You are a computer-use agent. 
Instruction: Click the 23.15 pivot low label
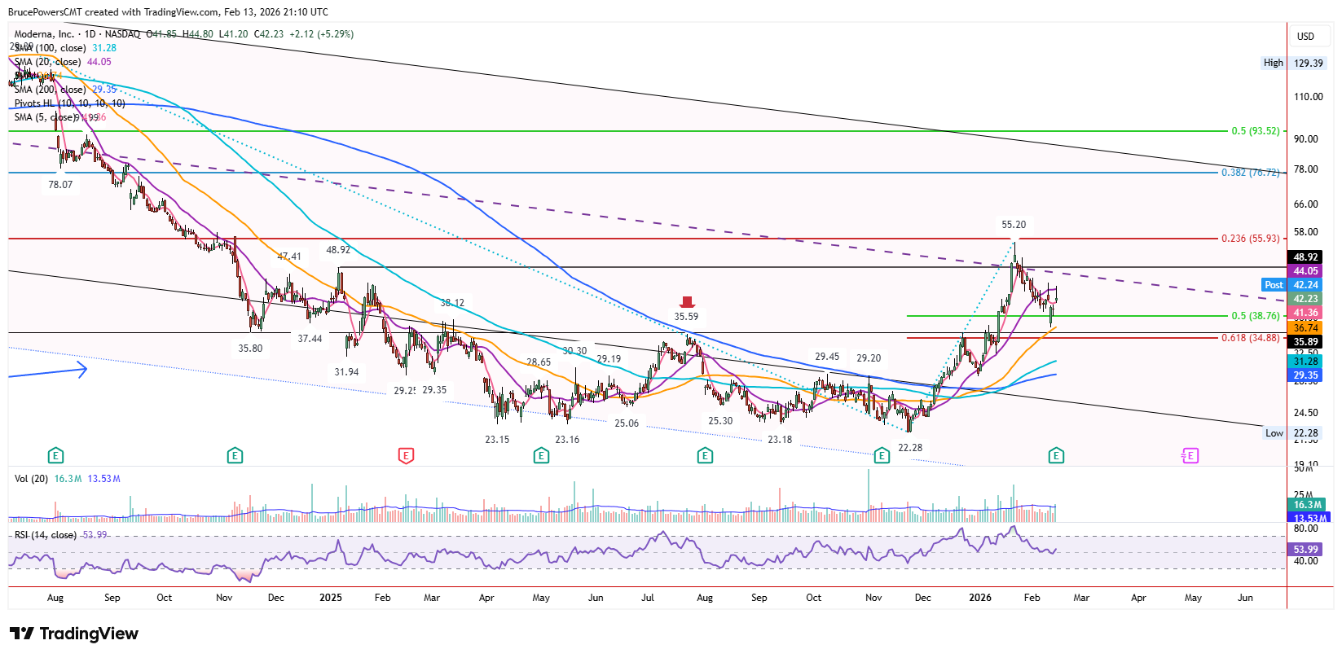(x=497, y=440)
